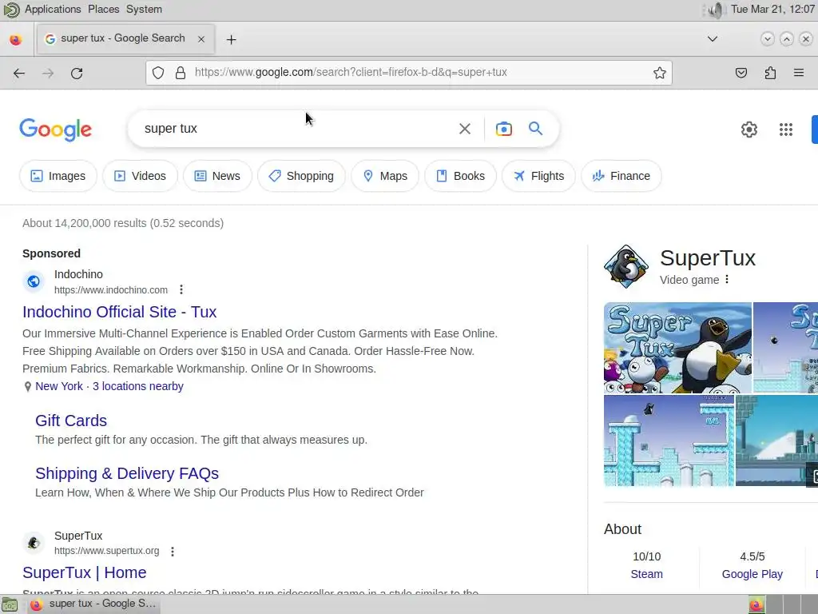Bookmark this page with the star icon
The height and width of the screenshot is (614, 818).
tap(659, 73)
